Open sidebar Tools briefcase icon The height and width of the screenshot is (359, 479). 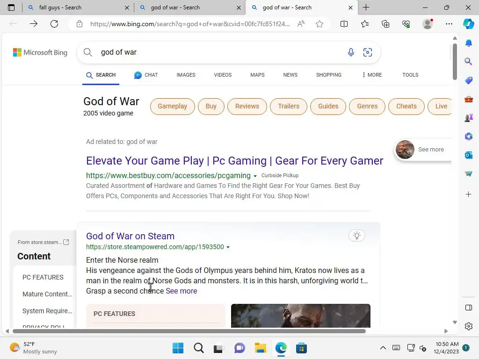tap(469, 99)
